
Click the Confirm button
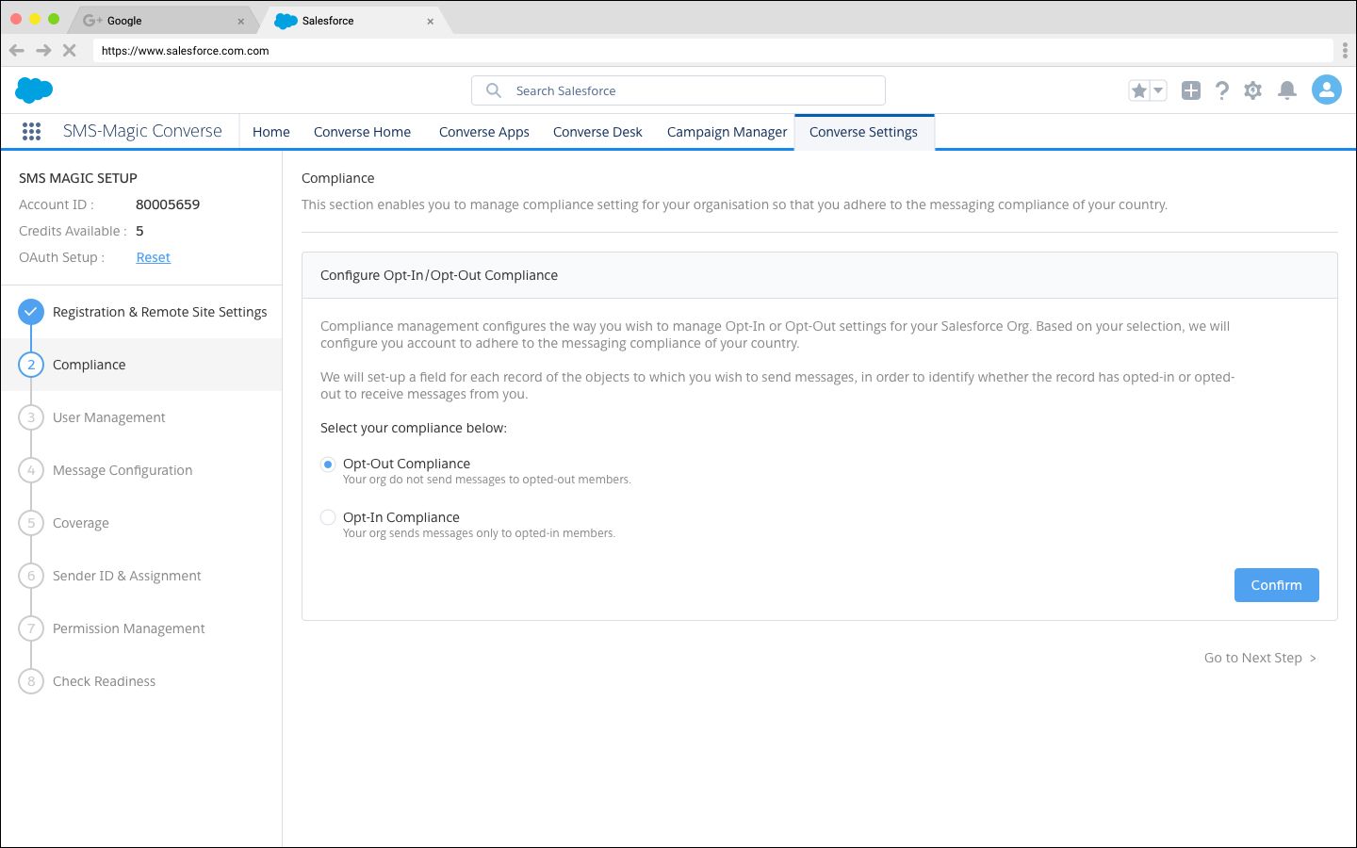1276,585
